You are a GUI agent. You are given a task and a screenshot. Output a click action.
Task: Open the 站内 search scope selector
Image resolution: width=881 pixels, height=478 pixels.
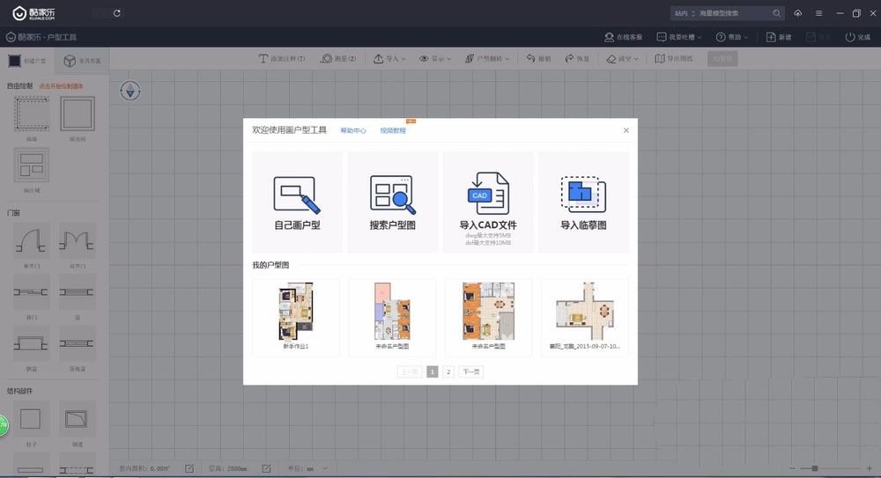685,13
